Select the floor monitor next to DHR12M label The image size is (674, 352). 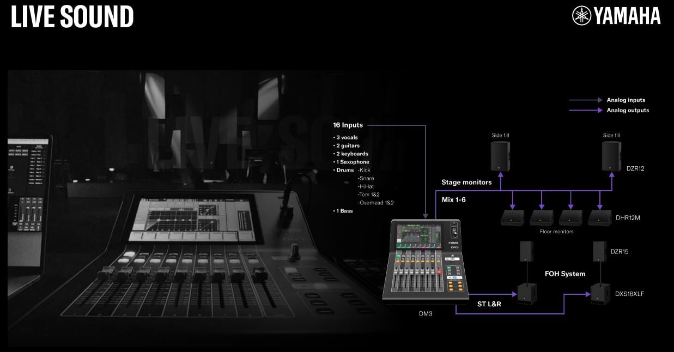click(599, 218)
